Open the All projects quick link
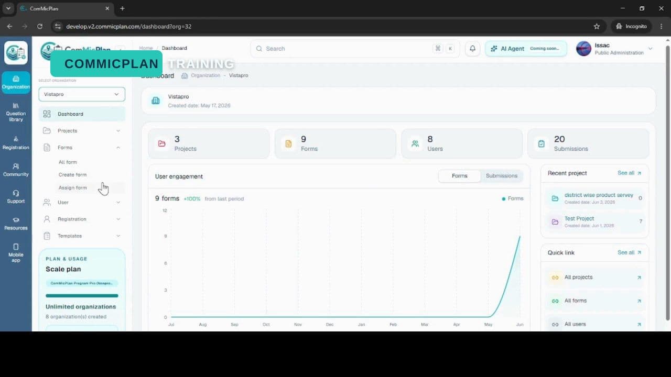671x377 pixels. click(x=594, y=278)
